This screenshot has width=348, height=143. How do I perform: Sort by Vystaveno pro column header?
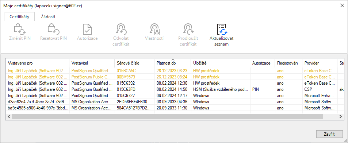point(38,63)
